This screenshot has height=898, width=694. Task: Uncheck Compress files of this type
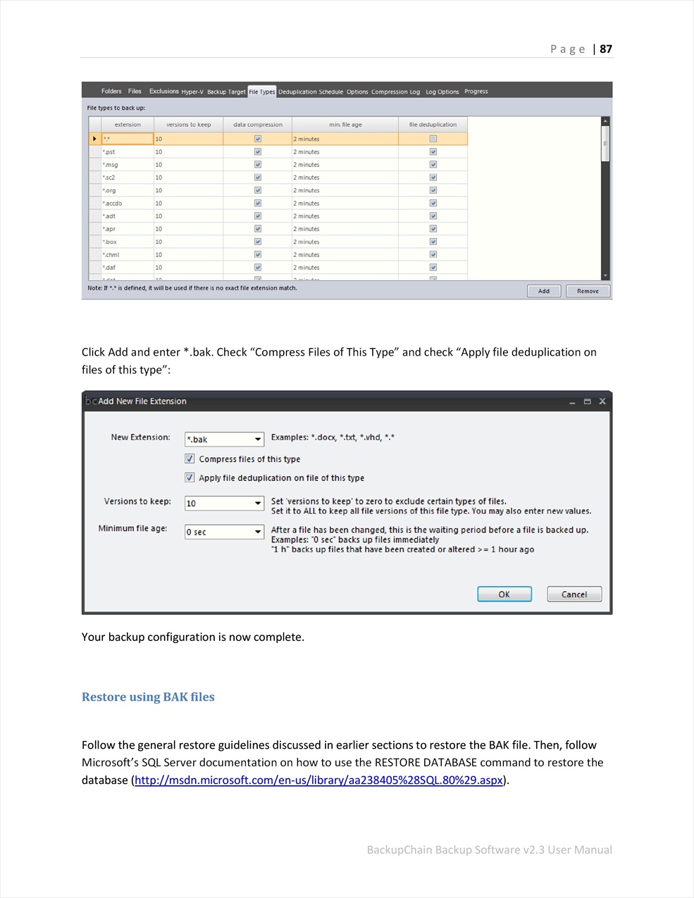(x=190, y=459)
